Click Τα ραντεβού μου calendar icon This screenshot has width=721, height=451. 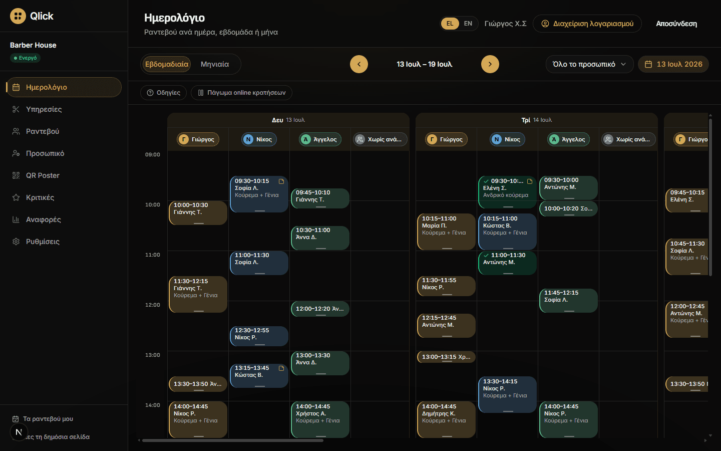(x=16, y=419)
